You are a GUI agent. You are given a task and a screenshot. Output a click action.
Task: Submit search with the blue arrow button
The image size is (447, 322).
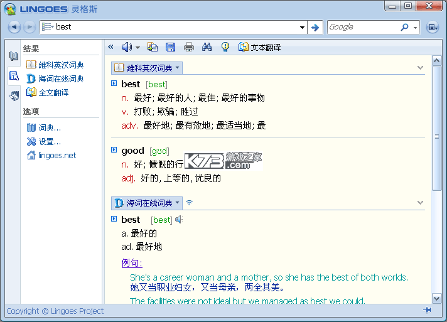click(x=315, y=28)
